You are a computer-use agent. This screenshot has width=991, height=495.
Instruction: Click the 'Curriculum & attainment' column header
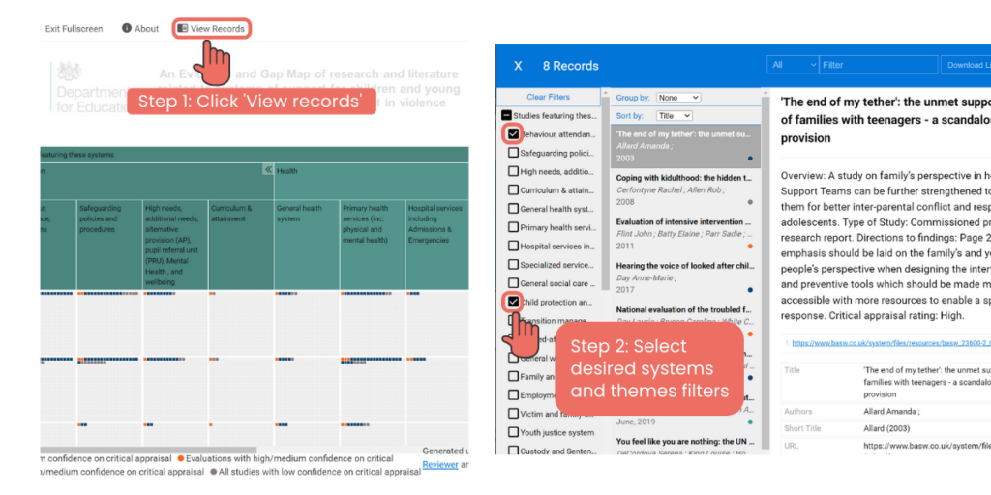tap(241, 245)
